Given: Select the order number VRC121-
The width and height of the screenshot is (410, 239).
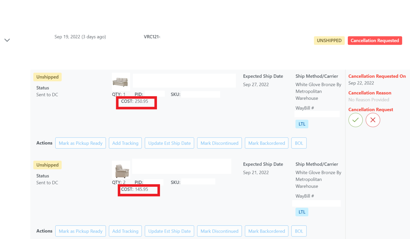Looking at the screenshot, I should 152,37.
